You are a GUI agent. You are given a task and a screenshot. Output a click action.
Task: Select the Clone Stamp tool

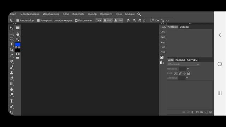click(x=12, y=72)
